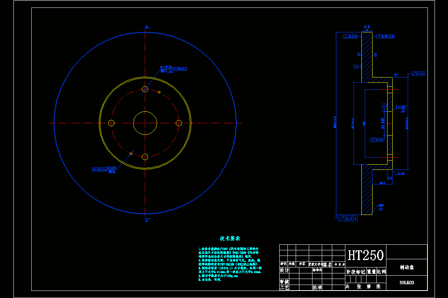Select the 批准 cell in title block

pyautogui.click(x=317, y=288)
